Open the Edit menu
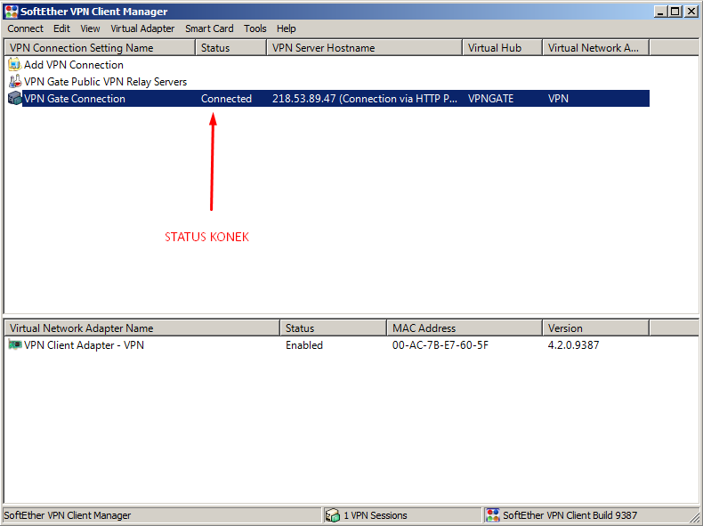This screenshot has height=526, width=703. (x=61, y=28)
